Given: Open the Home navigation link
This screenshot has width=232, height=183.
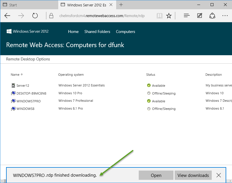Looking at the screenshot, I should click(x=73, y=32).
